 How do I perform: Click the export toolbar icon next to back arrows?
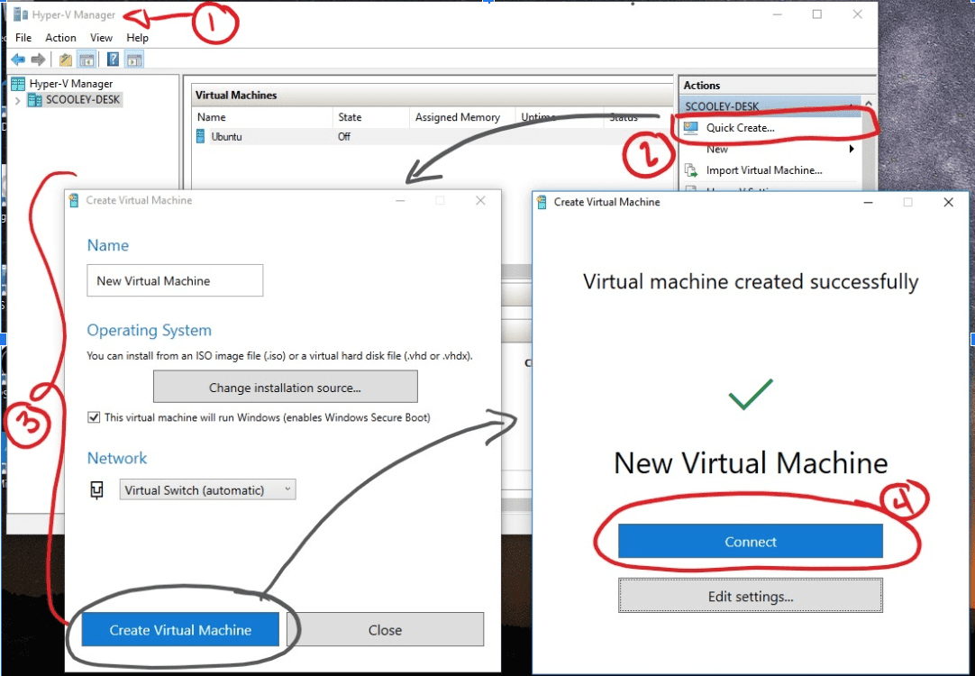tap(64, 59)
